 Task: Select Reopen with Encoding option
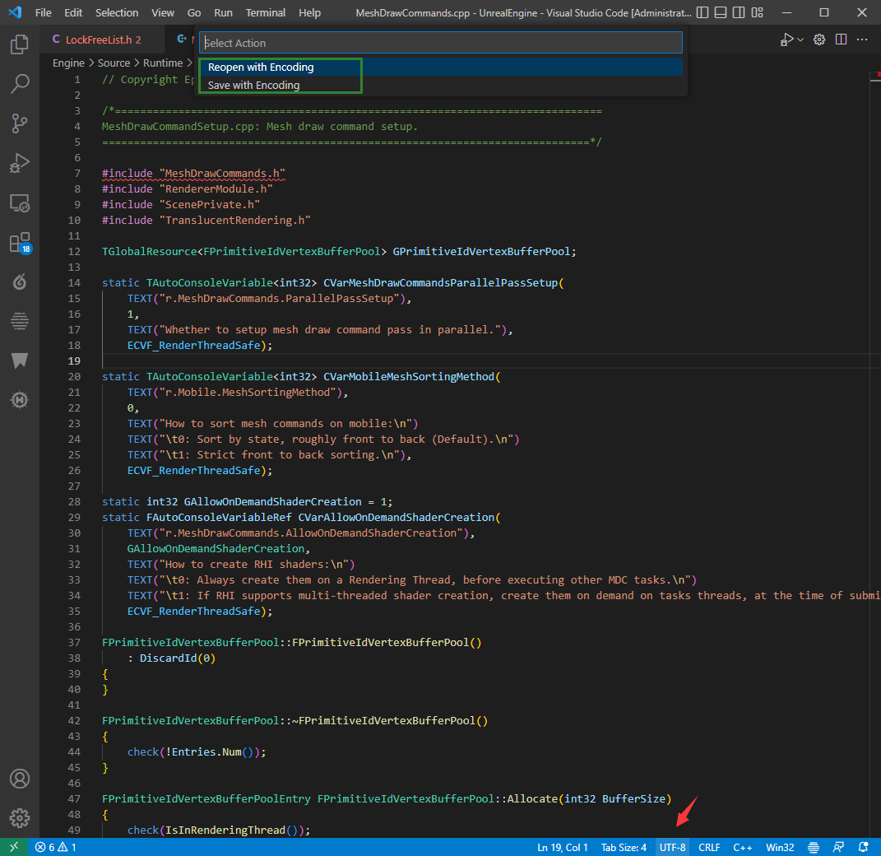pos(261,67)
